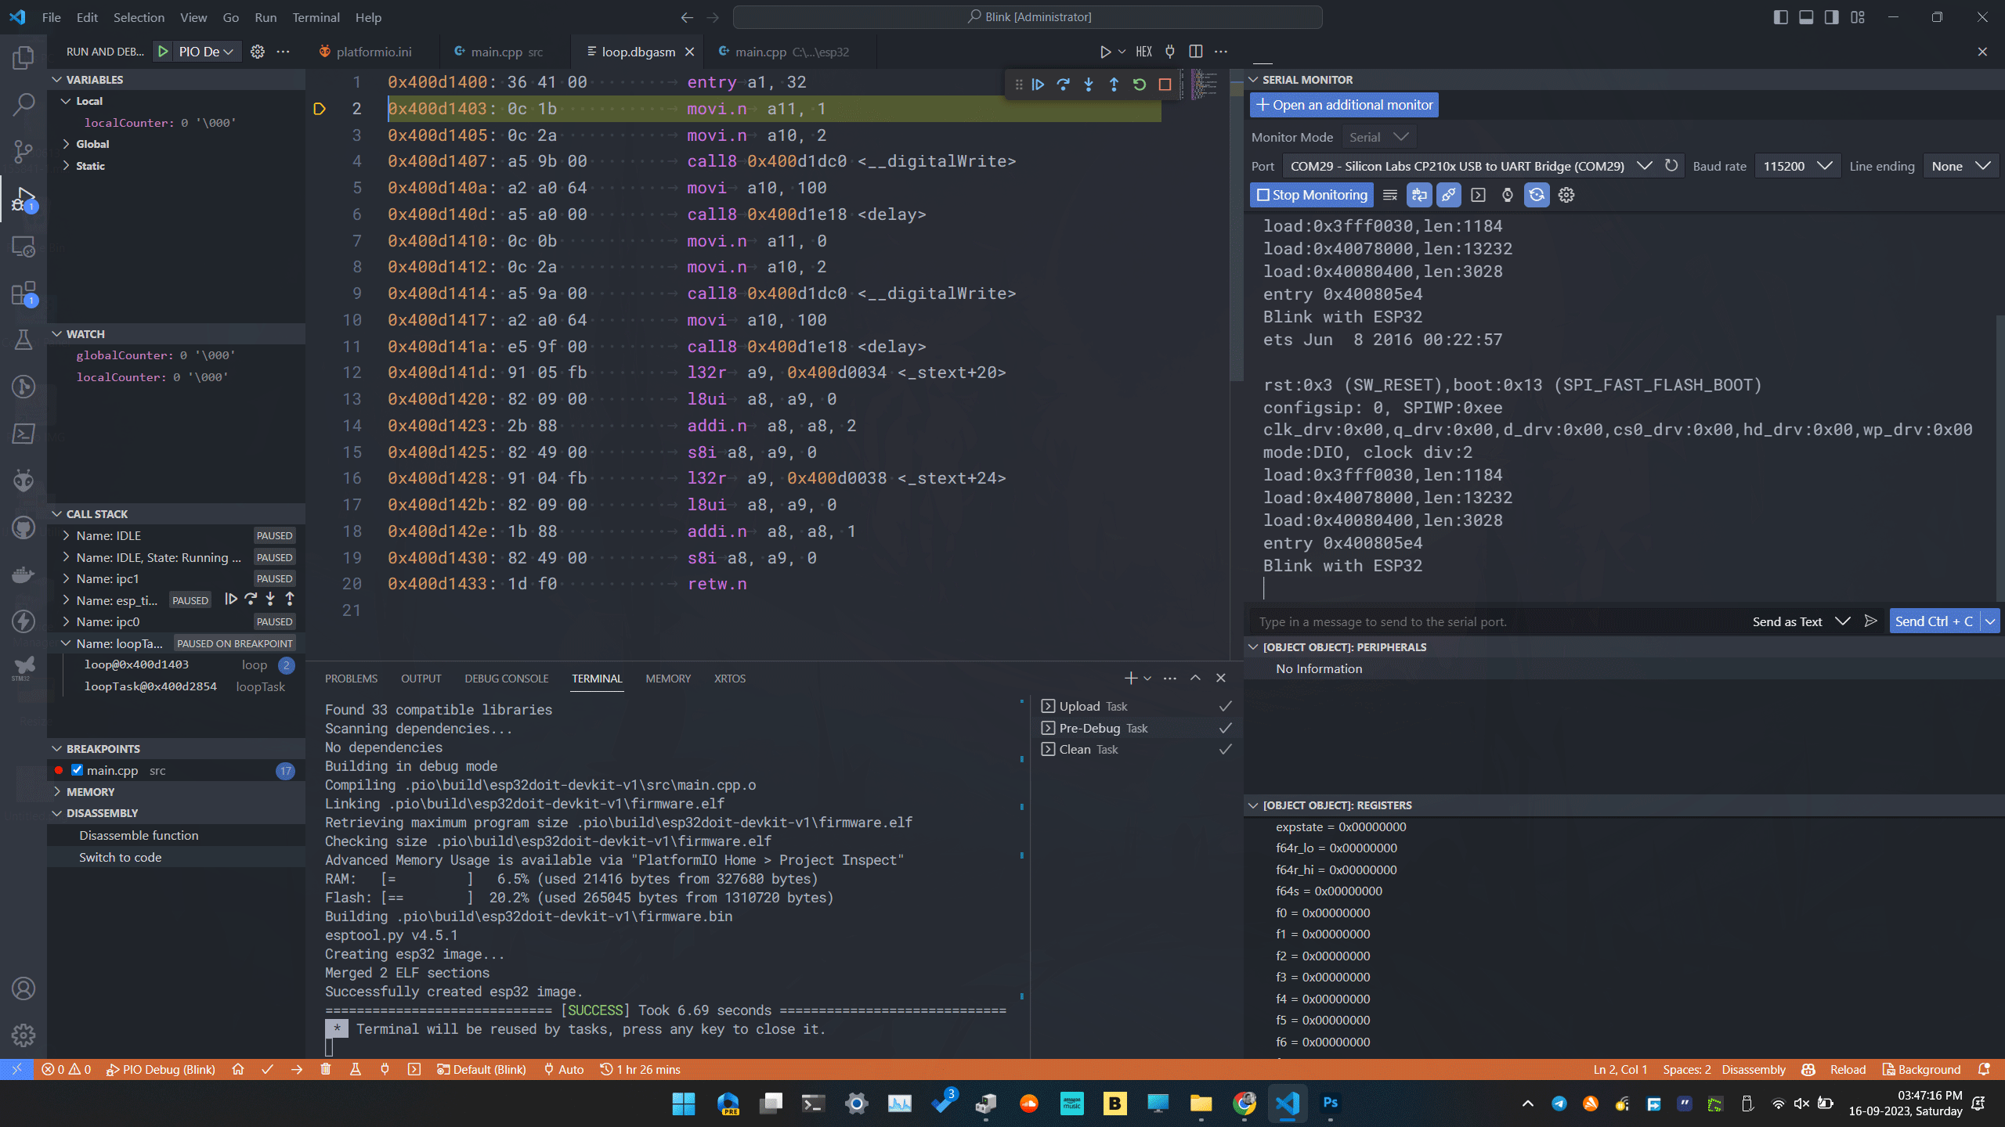The width and height of the screenshot is (2005, 1127).
Task: Switch to Problems panel tab
Action: 351,679
